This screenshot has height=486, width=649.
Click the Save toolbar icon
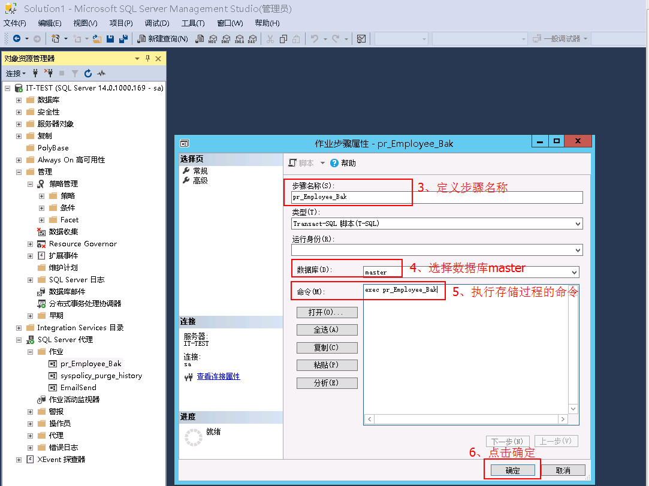(111, 38)
